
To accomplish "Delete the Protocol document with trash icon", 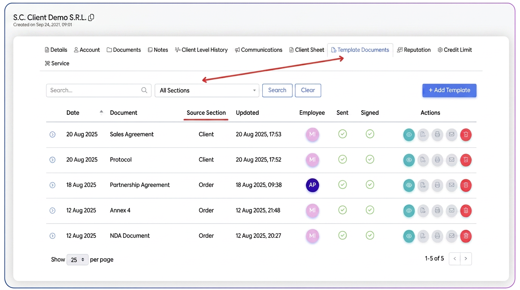I will tap(466, 160).
